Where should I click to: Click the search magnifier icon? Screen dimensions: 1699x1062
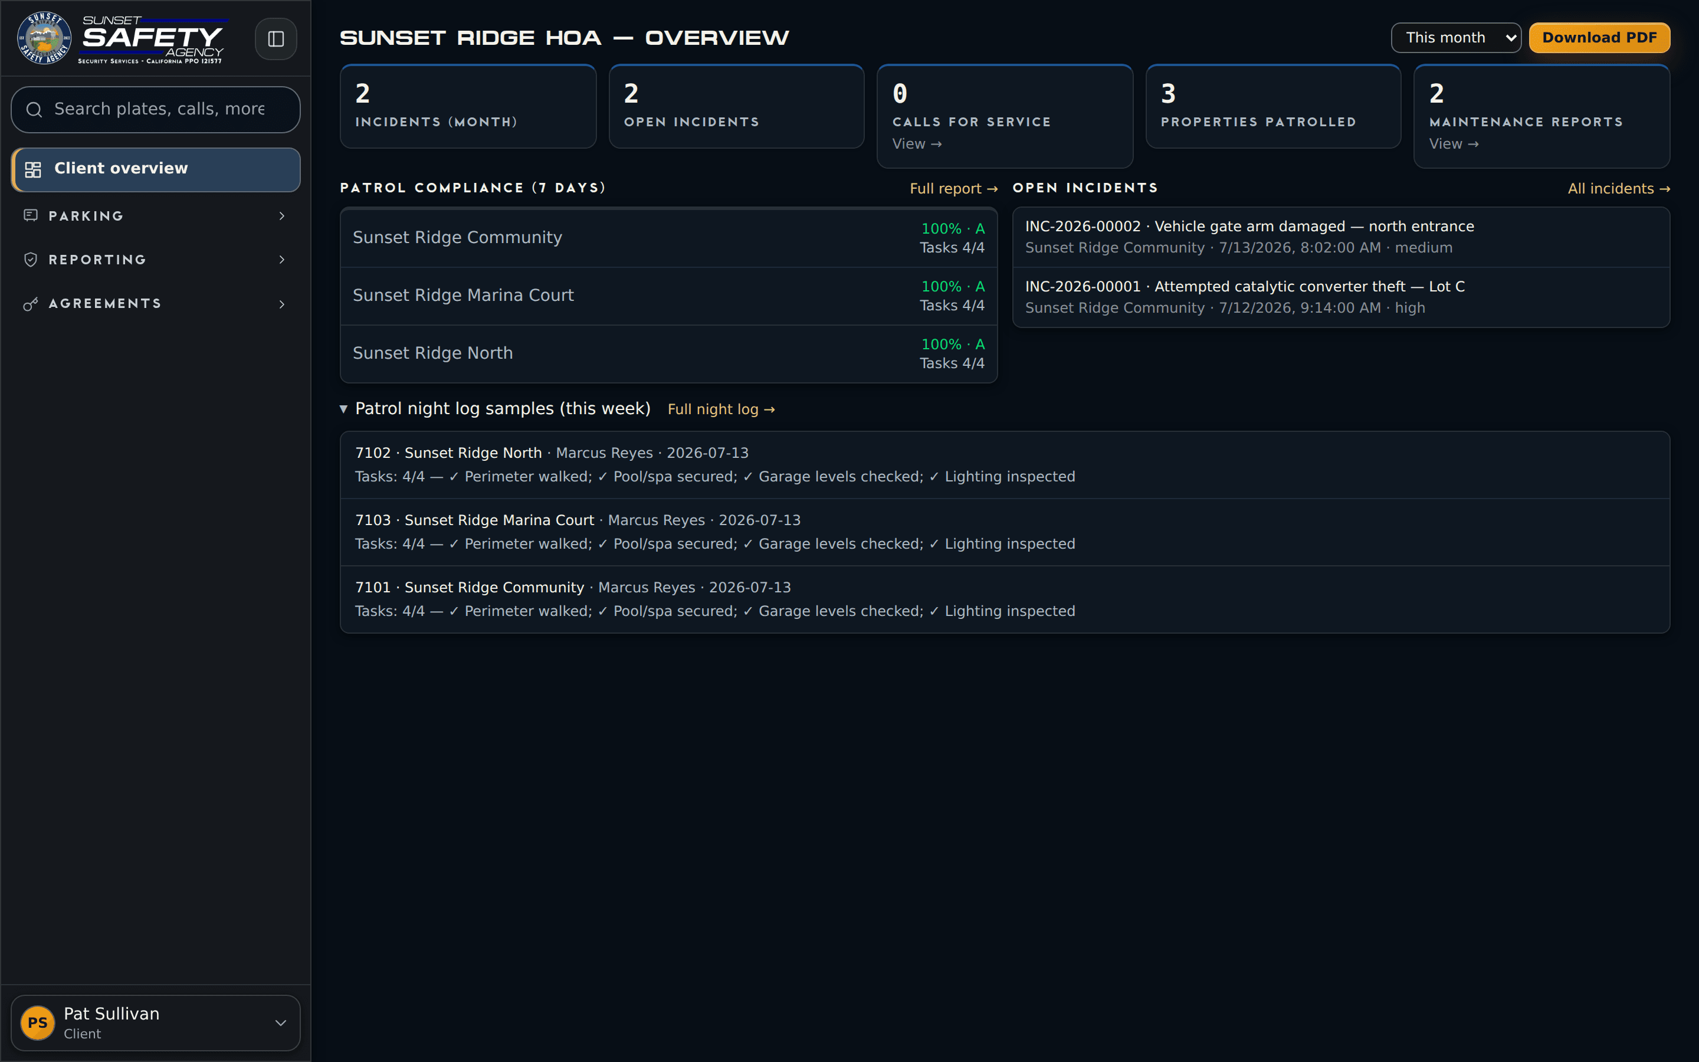[34, 110]
